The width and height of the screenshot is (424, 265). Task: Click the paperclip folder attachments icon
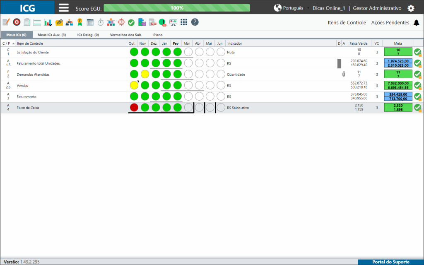(59, 22)
